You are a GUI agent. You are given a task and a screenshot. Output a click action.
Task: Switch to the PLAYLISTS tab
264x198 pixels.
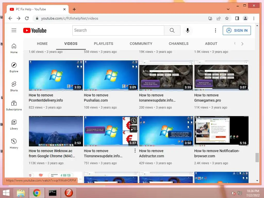click(x=104, y=44)
